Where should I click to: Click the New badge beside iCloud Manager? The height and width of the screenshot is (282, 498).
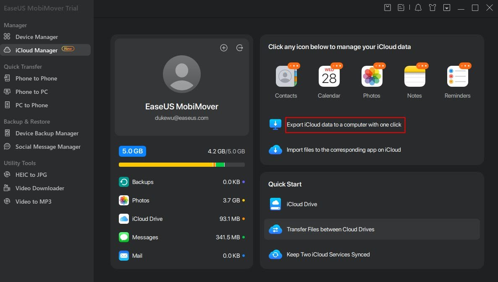[68, 49]
